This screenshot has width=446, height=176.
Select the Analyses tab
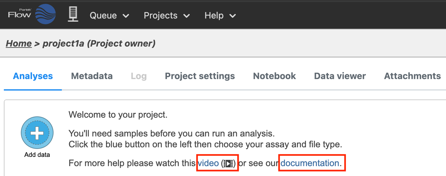(33, 76)
